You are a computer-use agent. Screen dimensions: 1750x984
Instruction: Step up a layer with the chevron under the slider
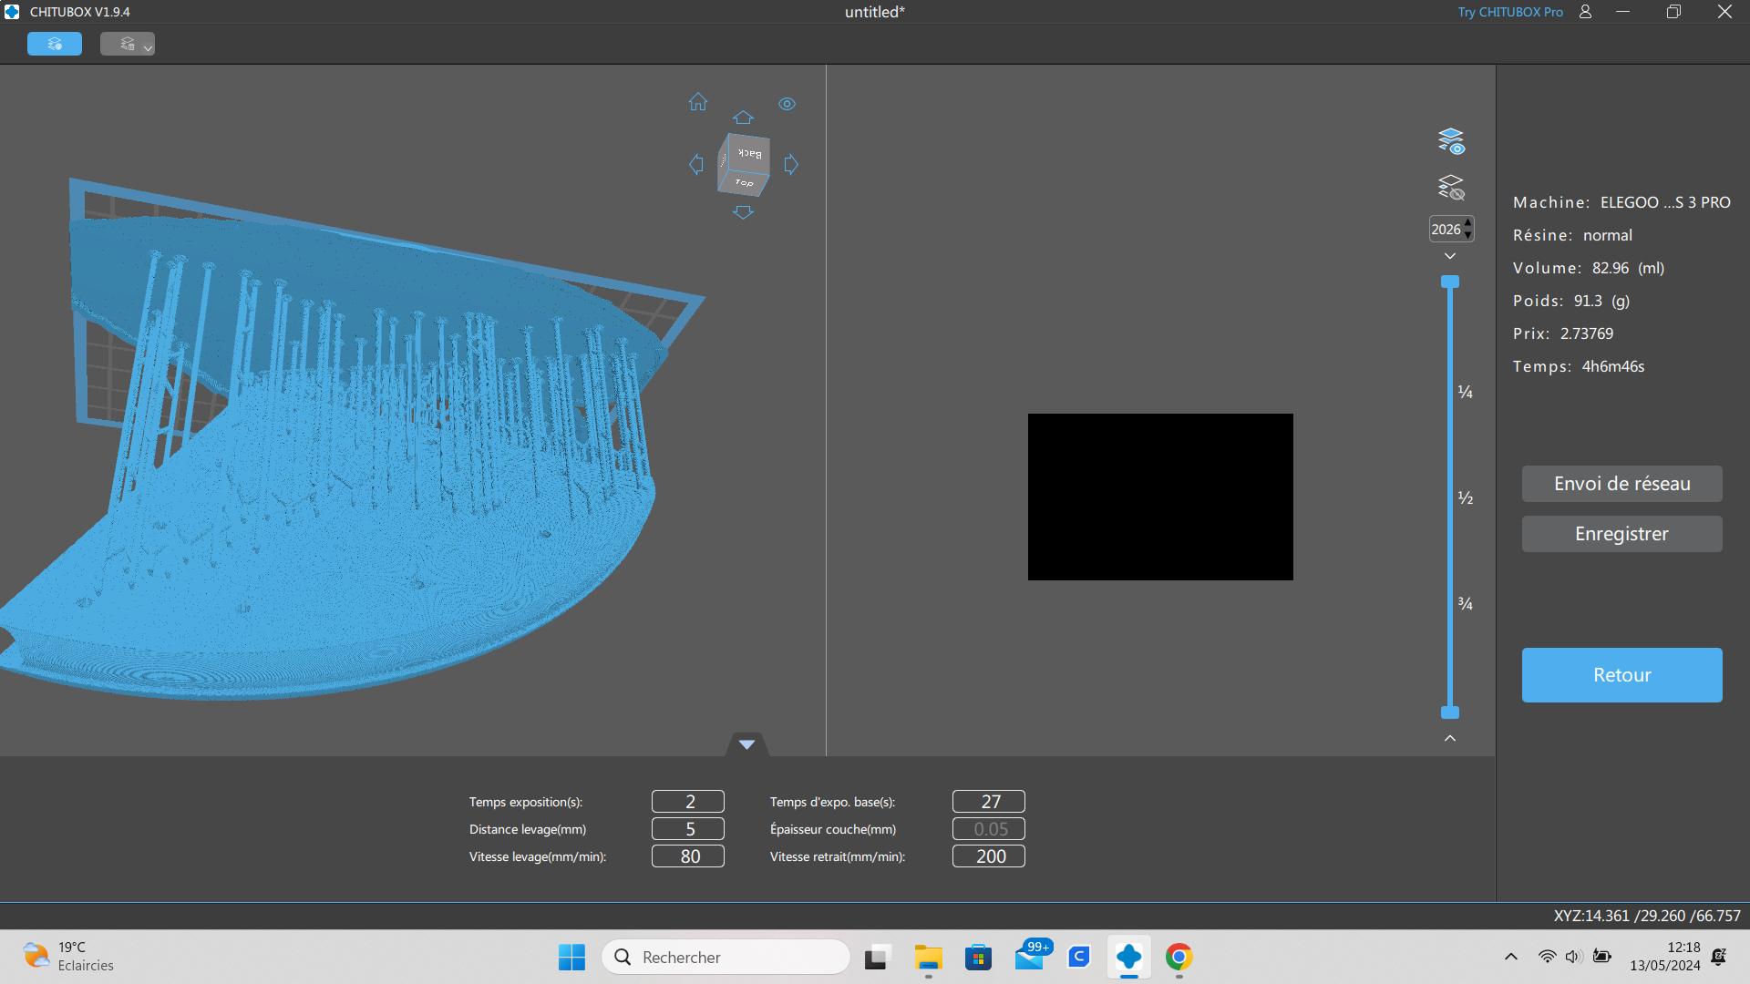tap(1450, 738)
